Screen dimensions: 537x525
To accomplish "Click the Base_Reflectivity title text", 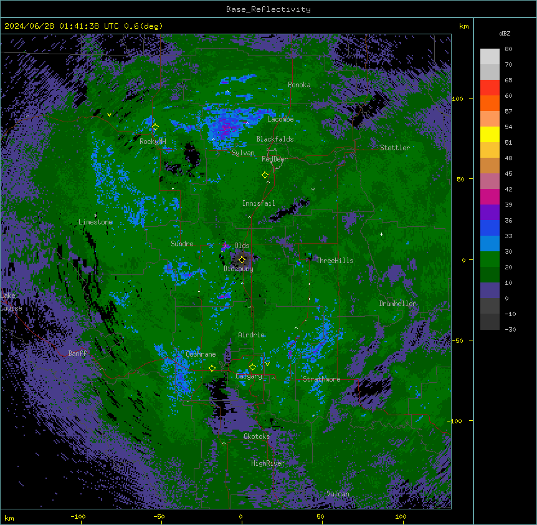I will pos(268,9).
